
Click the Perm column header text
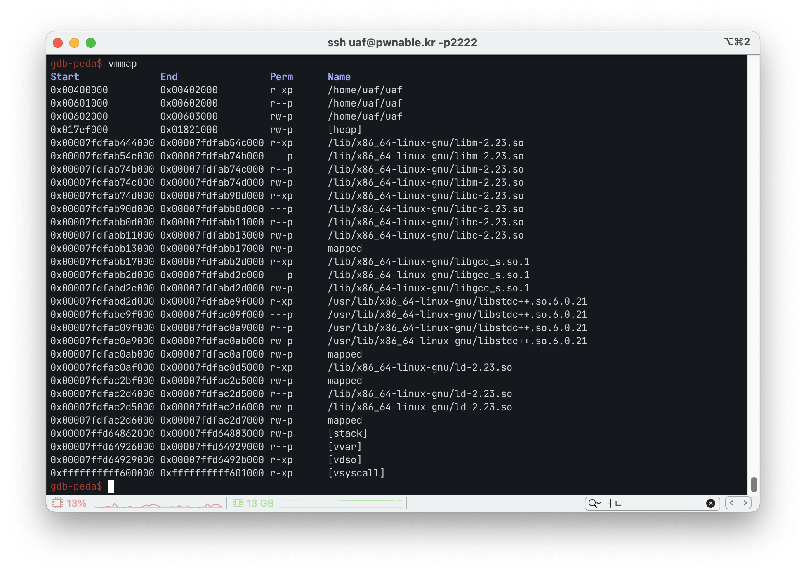pyautogui.click(x=281, y=77)
